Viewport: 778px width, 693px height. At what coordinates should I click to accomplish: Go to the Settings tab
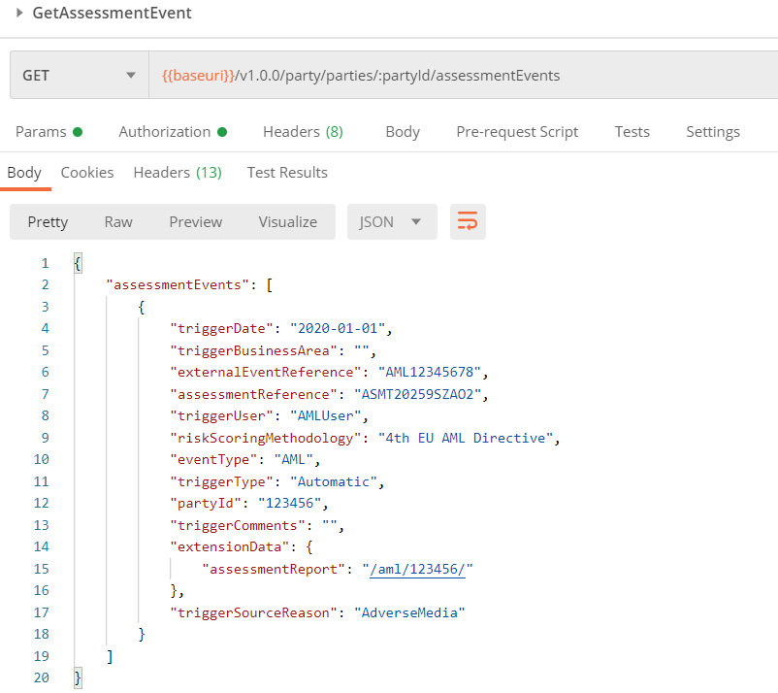tap(712, 131)
